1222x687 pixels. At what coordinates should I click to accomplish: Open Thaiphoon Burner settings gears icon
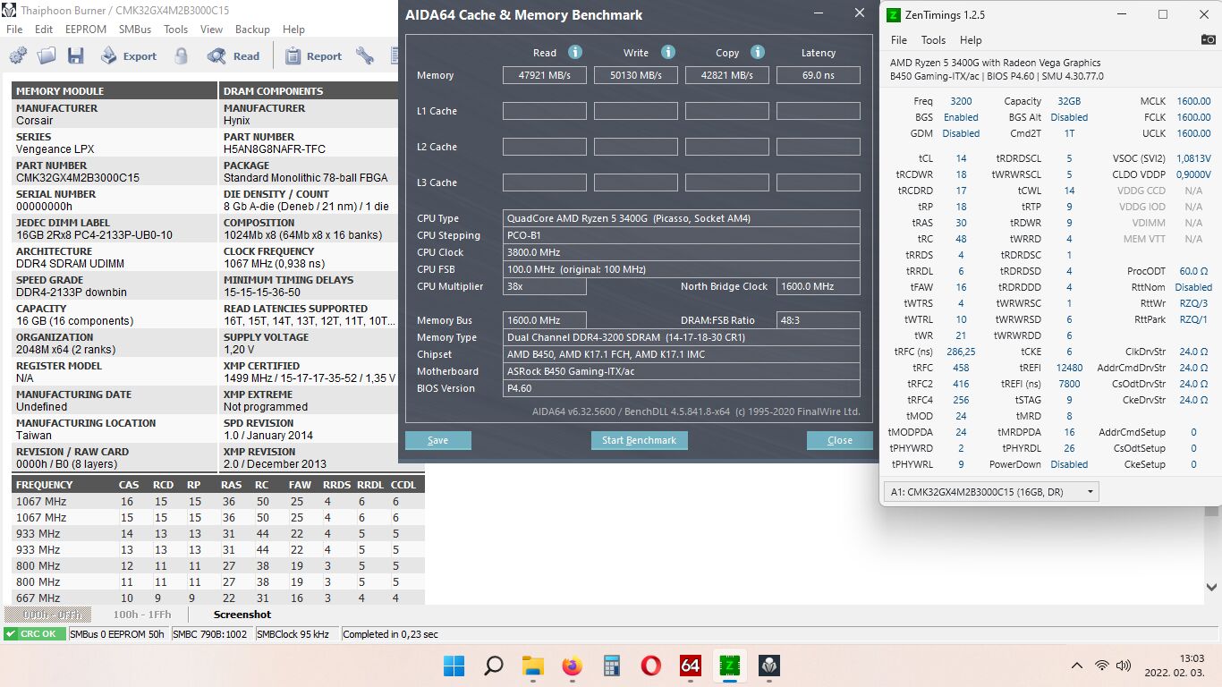click(x=18, y=55)
